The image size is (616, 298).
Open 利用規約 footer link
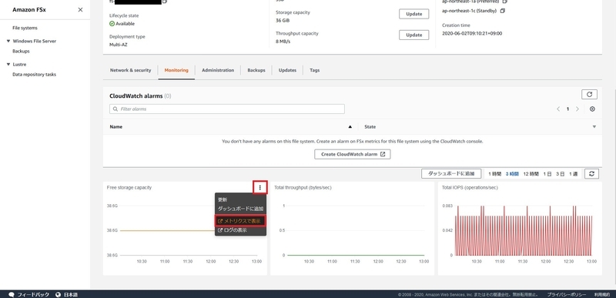point(602,294)
